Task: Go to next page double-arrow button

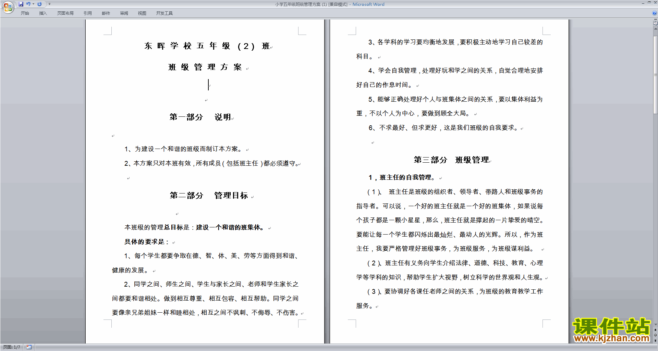Action: click(x=655, y=340)
